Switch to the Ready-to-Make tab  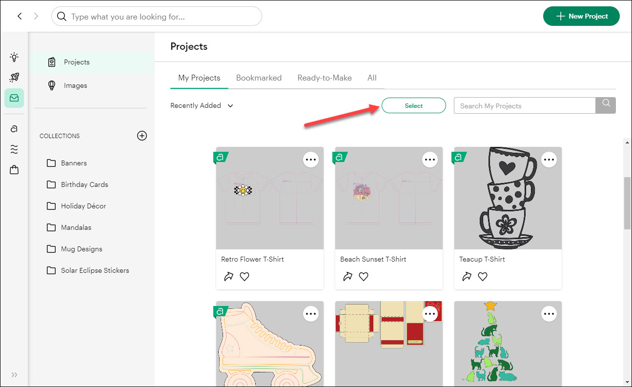(325, 78)
